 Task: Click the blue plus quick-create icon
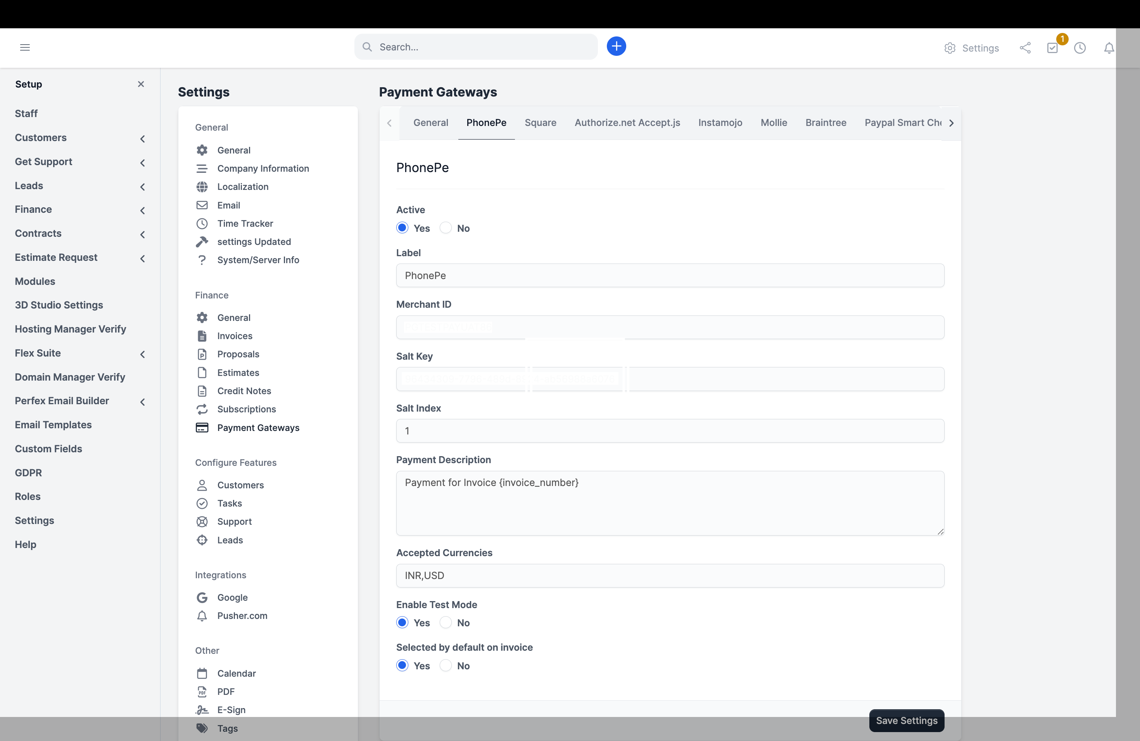coord(616,47)
